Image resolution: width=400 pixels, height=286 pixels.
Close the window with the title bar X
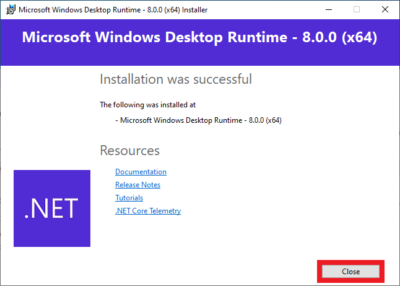coord(385,9)
